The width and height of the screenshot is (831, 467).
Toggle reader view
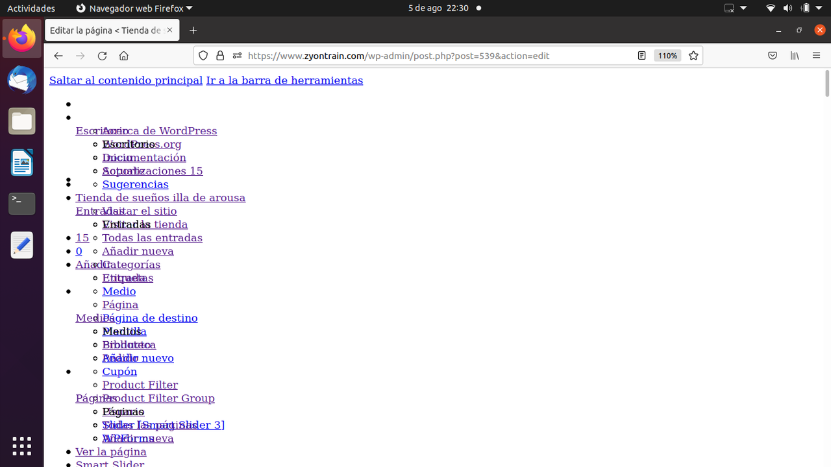point(641,56)
